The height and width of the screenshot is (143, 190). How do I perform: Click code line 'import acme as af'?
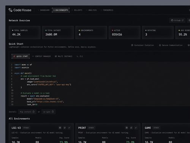pyautogui.click(x=23, y=65)
